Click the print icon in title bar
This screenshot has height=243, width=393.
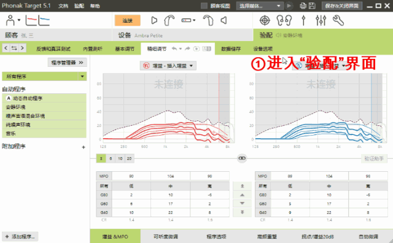tap(303, 6)
